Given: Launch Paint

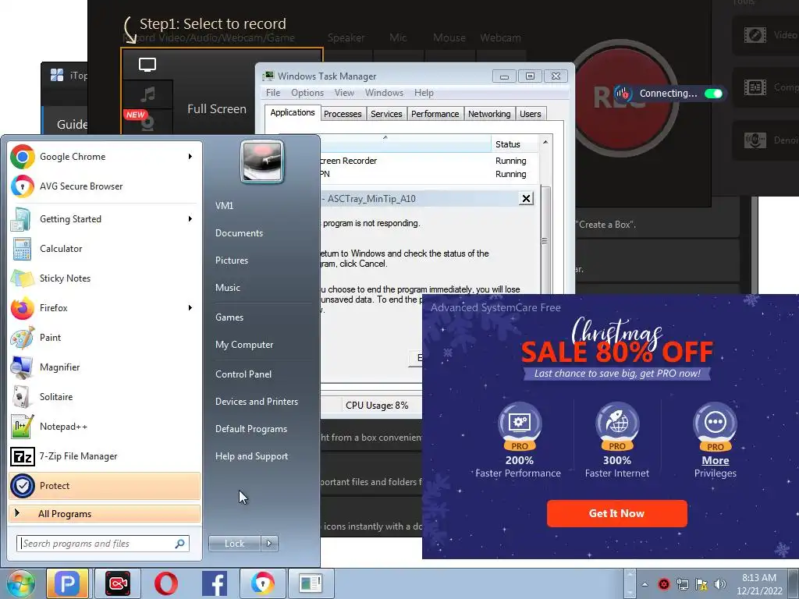Looking at the screenshot, I should tap(105, 337).
